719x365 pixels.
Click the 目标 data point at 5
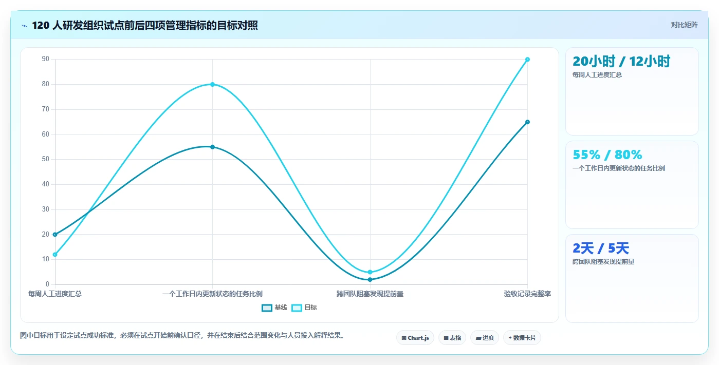coord(370,272)
